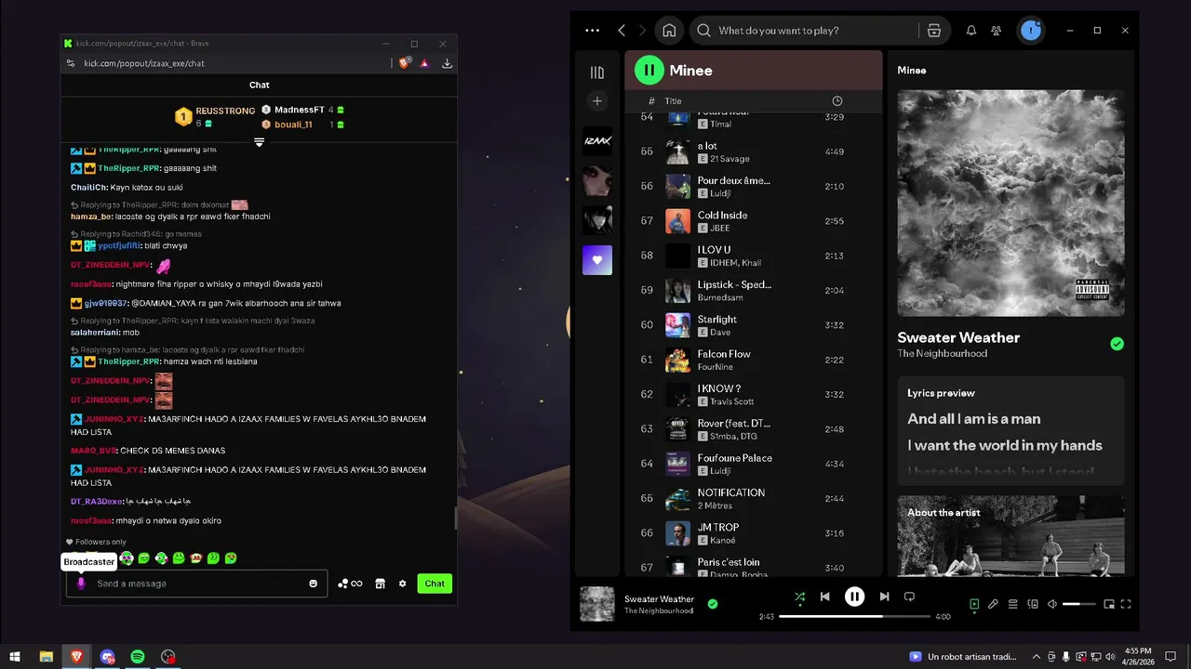Toggle shuffle in Spotify player
The height and width of the screenshot is (669, 1191).
(x=799, y=597)
